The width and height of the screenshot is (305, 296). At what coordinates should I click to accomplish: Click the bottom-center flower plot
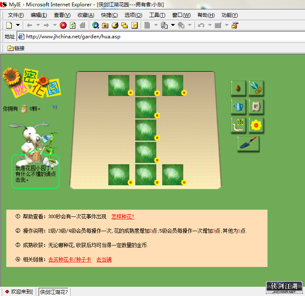146,175
